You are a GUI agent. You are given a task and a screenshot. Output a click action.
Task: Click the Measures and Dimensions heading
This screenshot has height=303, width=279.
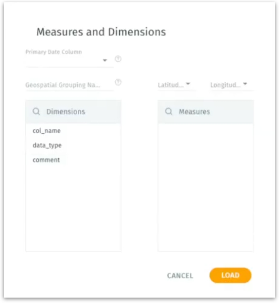click(101, 32)
